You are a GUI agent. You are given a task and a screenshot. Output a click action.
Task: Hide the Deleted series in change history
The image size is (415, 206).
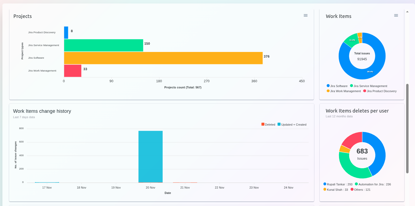tap(268, 125)
